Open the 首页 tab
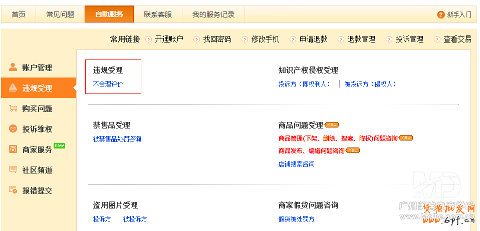This screenshot has height=231, width=480. click(19, 14)
